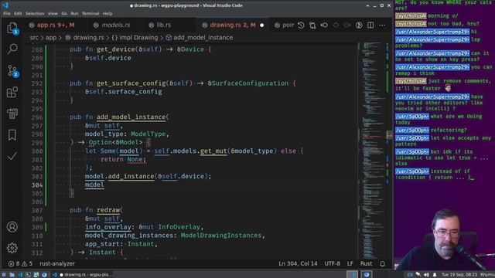
Task: Click the Ln 304, Col 14 cursor position
Action: coord(298,263)
